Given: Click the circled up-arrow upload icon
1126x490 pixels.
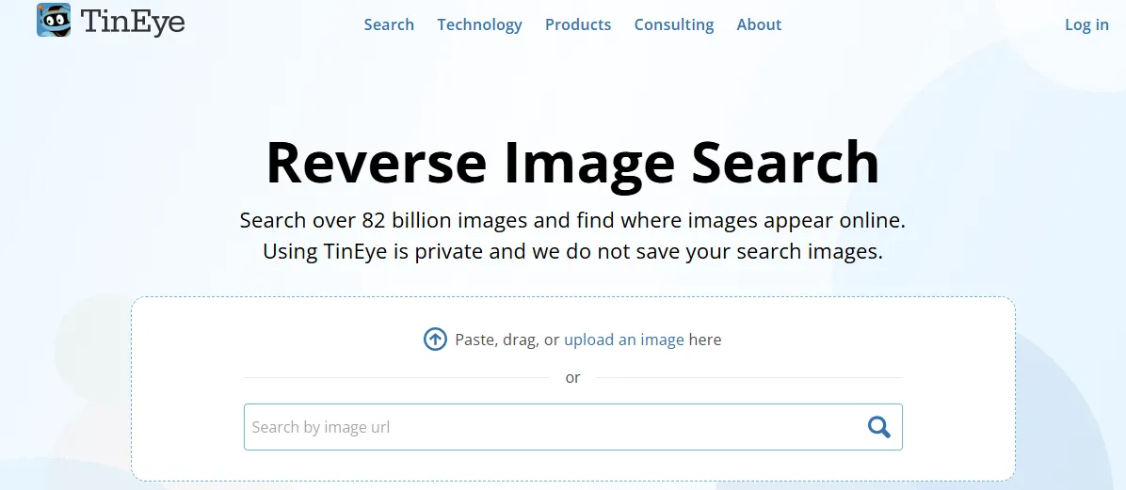Looking at the screenshot, I should pos(435,340).
